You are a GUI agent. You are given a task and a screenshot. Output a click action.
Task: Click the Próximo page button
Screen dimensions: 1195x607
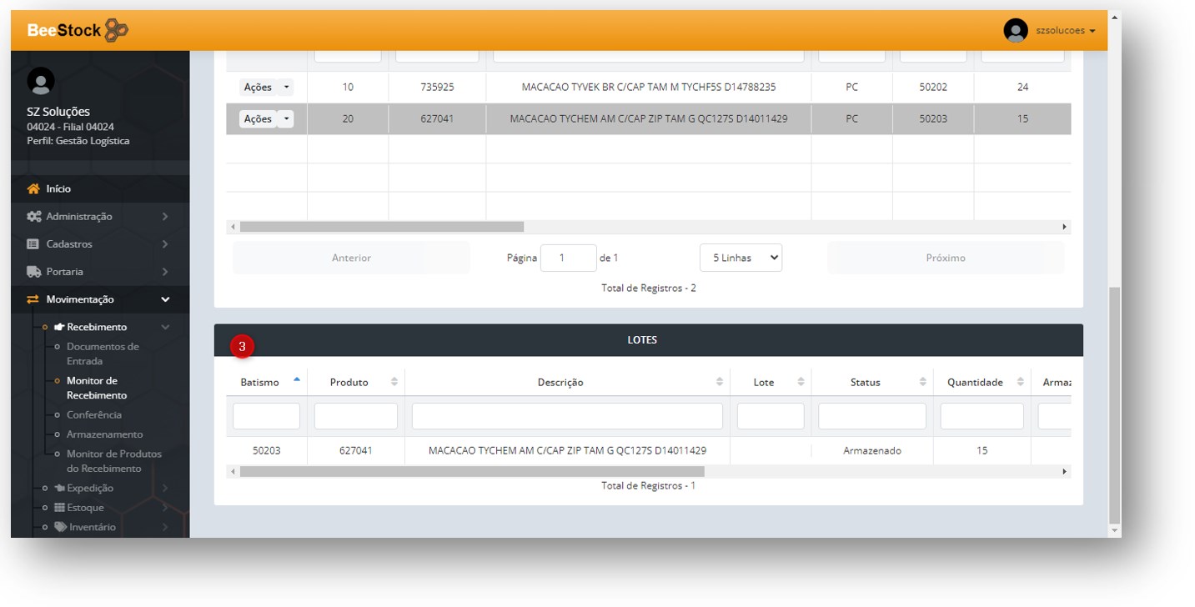pos(945,258)
